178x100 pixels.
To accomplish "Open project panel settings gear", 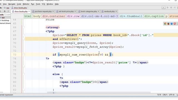I will point(5,11).
